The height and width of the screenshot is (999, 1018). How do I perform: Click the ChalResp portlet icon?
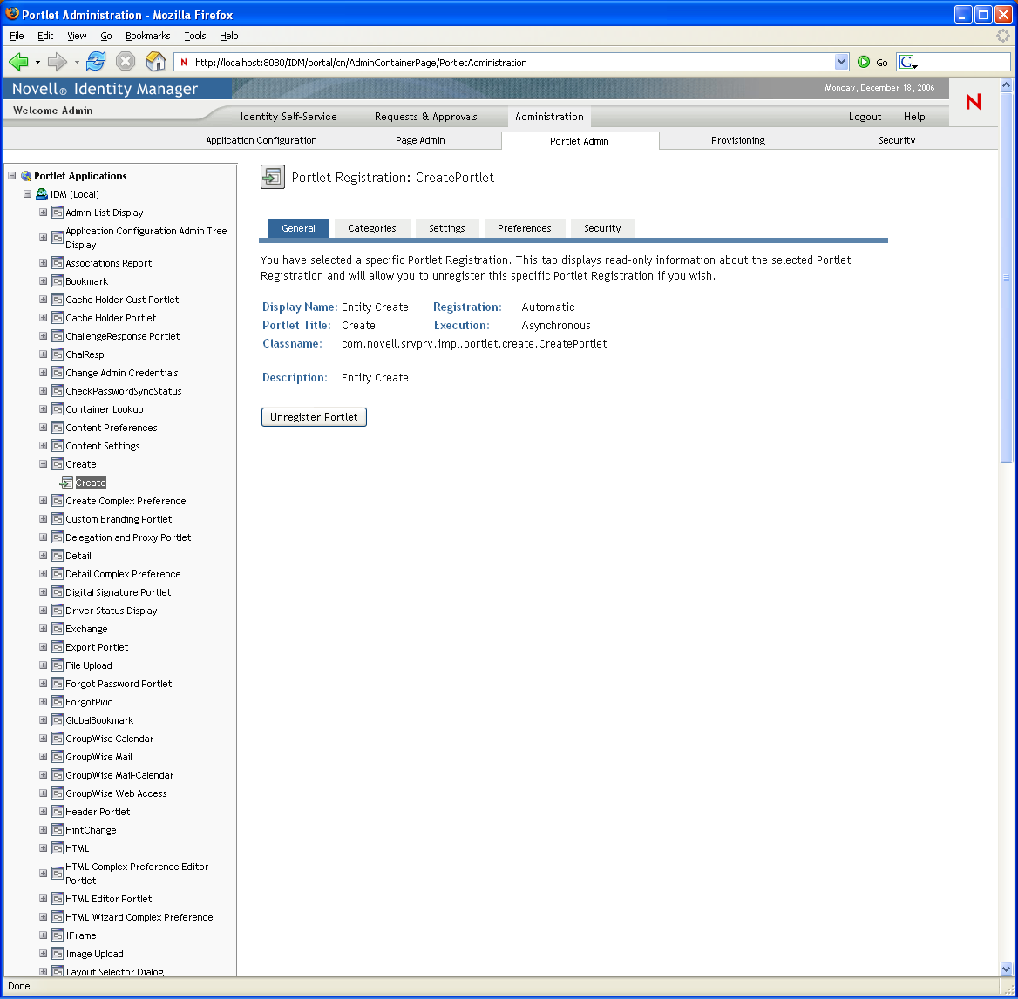pyautogui.click(x=58, y=354)
